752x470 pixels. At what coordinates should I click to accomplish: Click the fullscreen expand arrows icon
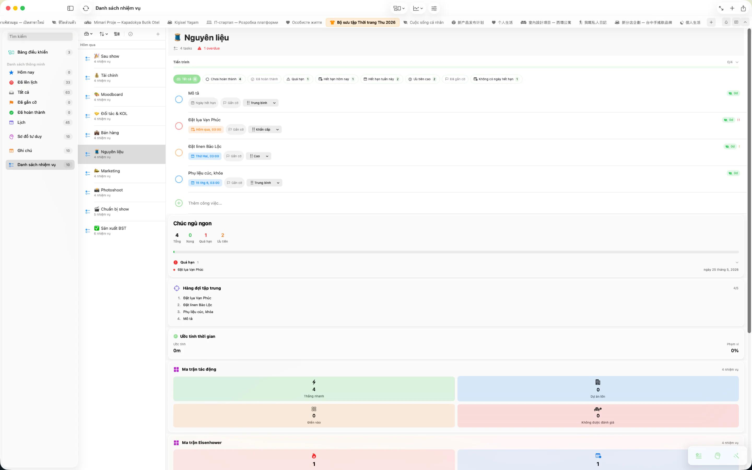(x=721, y=8)
